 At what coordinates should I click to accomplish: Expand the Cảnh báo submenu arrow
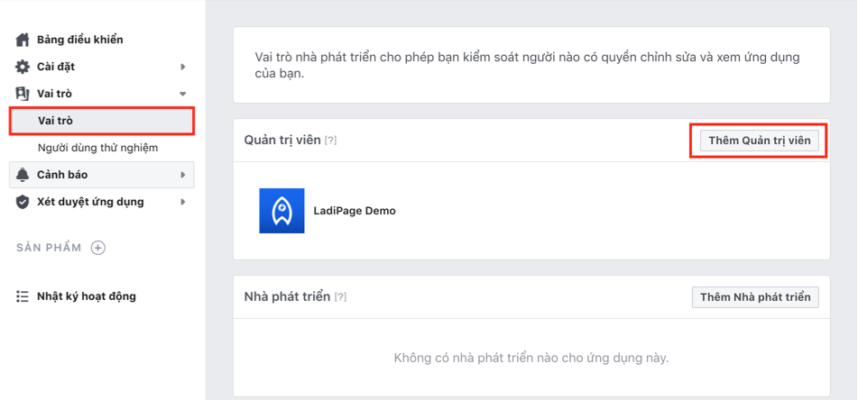point(183,175)
